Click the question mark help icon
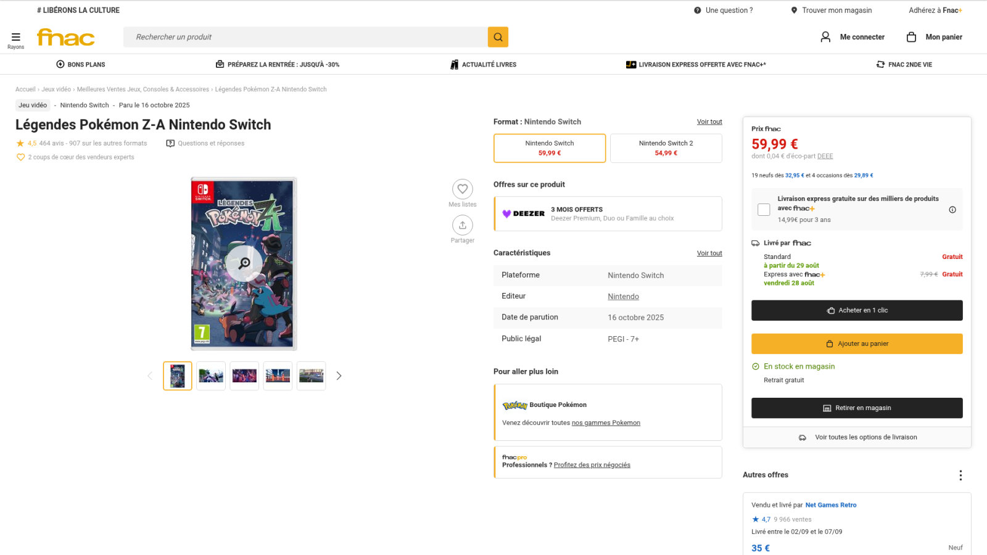Viewport: 987px width, 555px height. (x=697, y=10)
